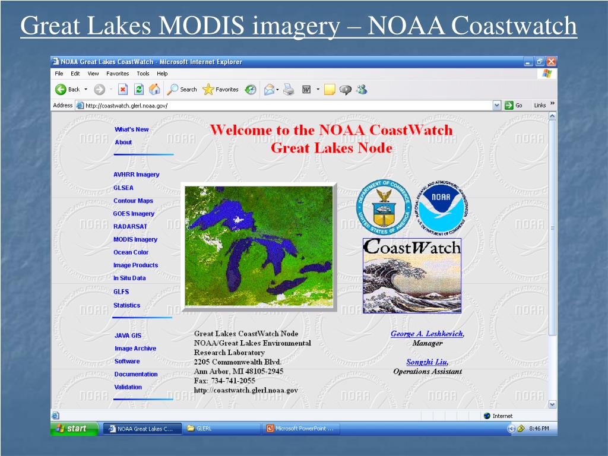Click the page scrollbar down arrow

[553, 404]
